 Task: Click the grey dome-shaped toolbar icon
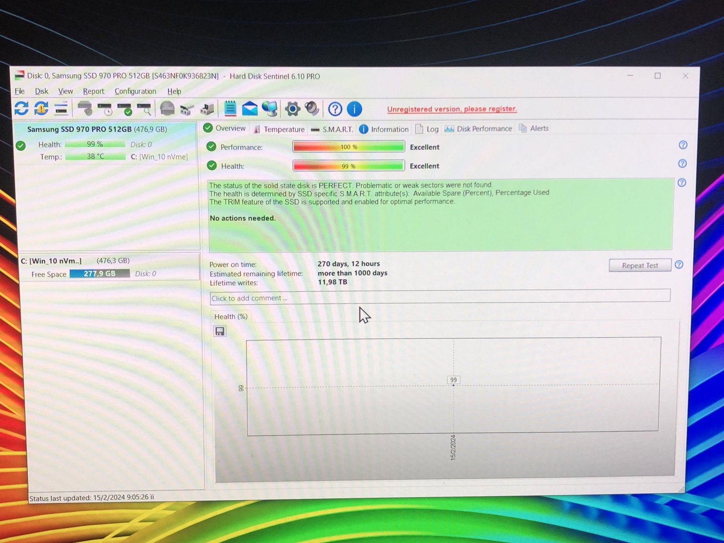click(x=167, y=109)
